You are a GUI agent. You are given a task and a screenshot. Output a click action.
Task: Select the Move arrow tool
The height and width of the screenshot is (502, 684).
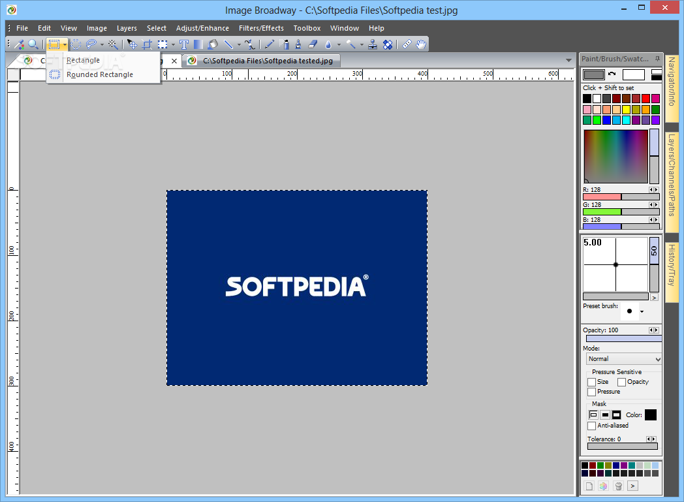point(132,44)
